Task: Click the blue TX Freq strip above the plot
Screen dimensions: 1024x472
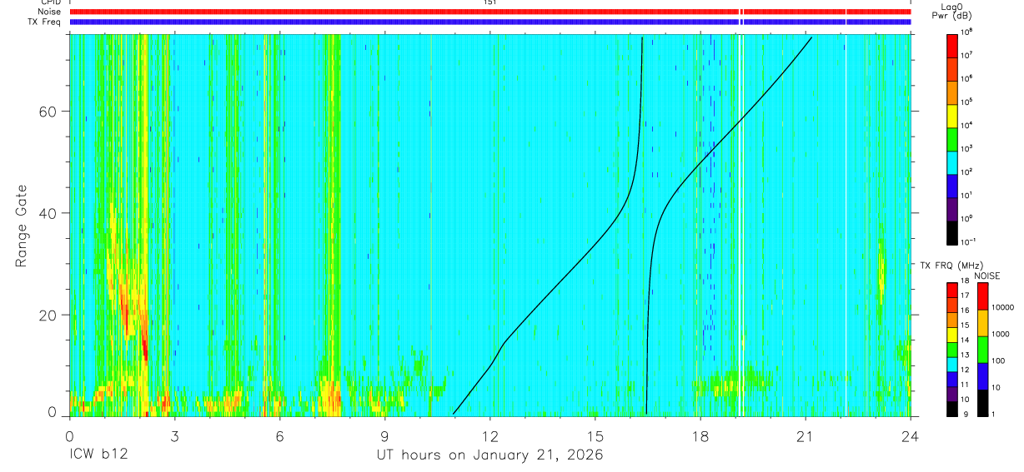Action: (x=490, y=22)
